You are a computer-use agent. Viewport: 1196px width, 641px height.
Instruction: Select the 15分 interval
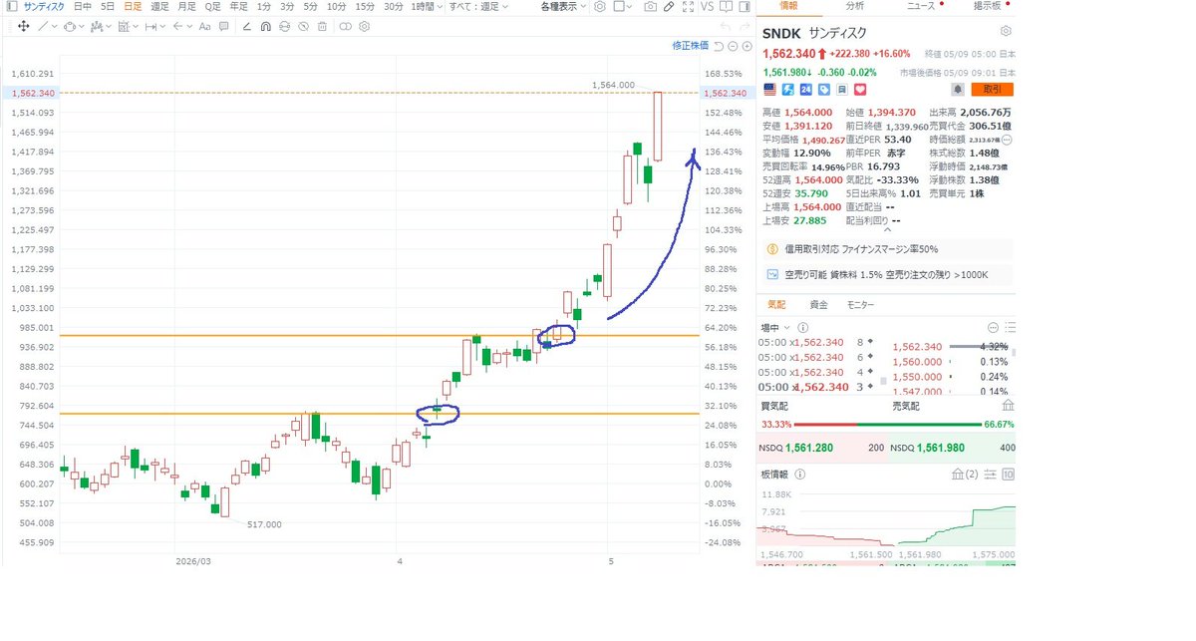pos(365,6)
